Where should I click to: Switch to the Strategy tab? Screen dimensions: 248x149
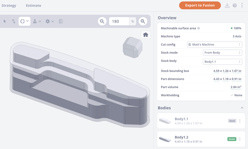pyautogui.click(x=9, y=6)
